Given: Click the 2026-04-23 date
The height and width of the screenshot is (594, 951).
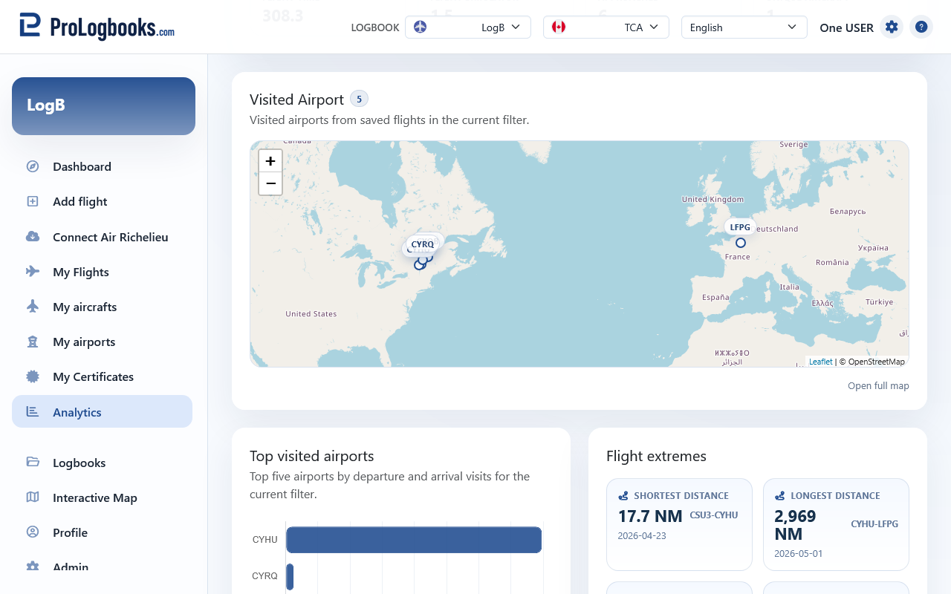Looking at the screenshot, I should point(643,536).
